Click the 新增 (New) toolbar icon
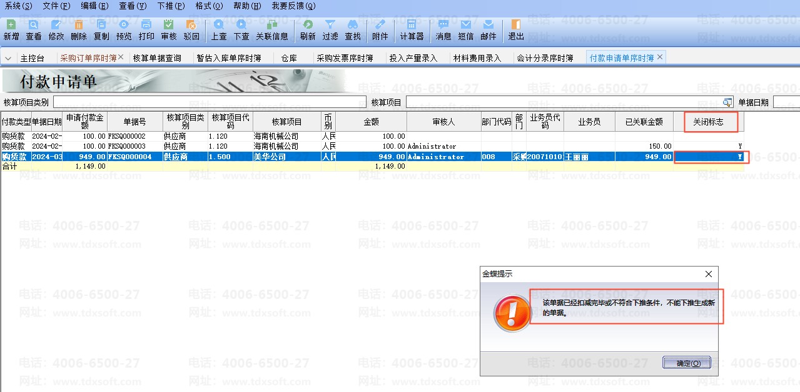Image resolution: width=800 pixels, height=392 pixels. [x=11, y=29]
